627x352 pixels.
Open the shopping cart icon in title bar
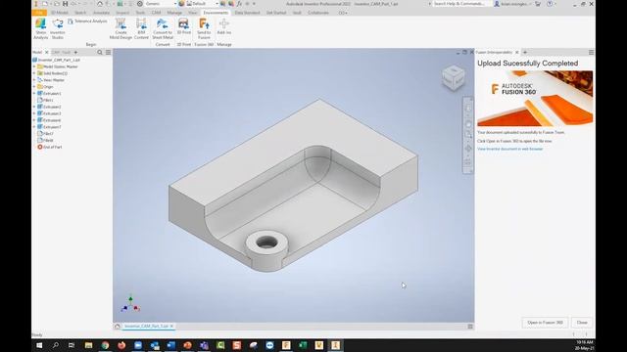pos(538,4)
